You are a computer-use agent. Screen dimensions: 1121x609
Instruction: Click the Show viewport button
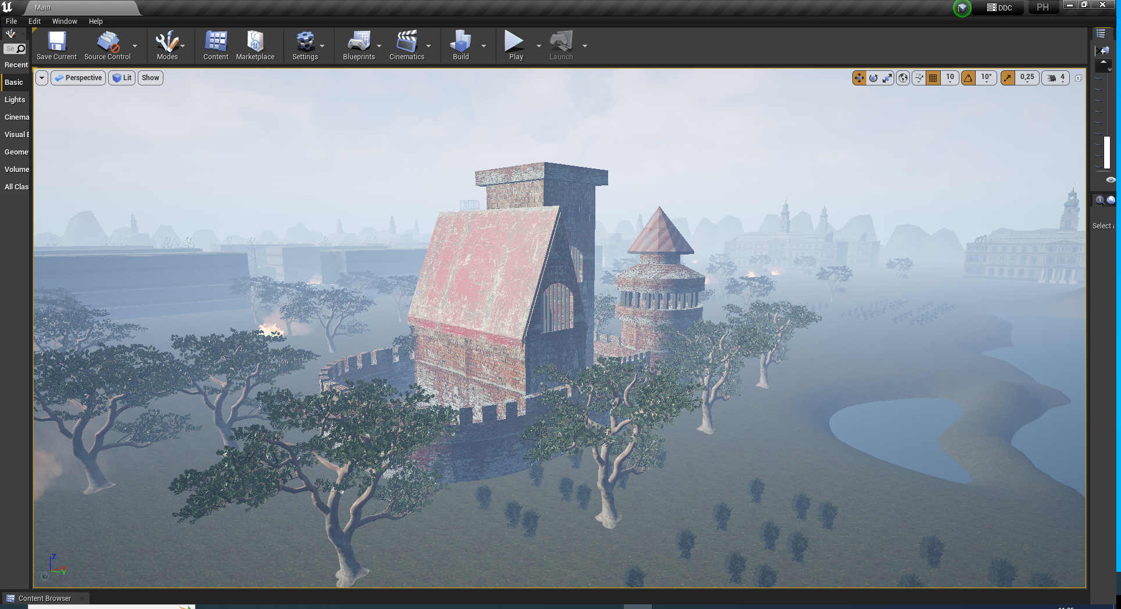tap(150, 78)
